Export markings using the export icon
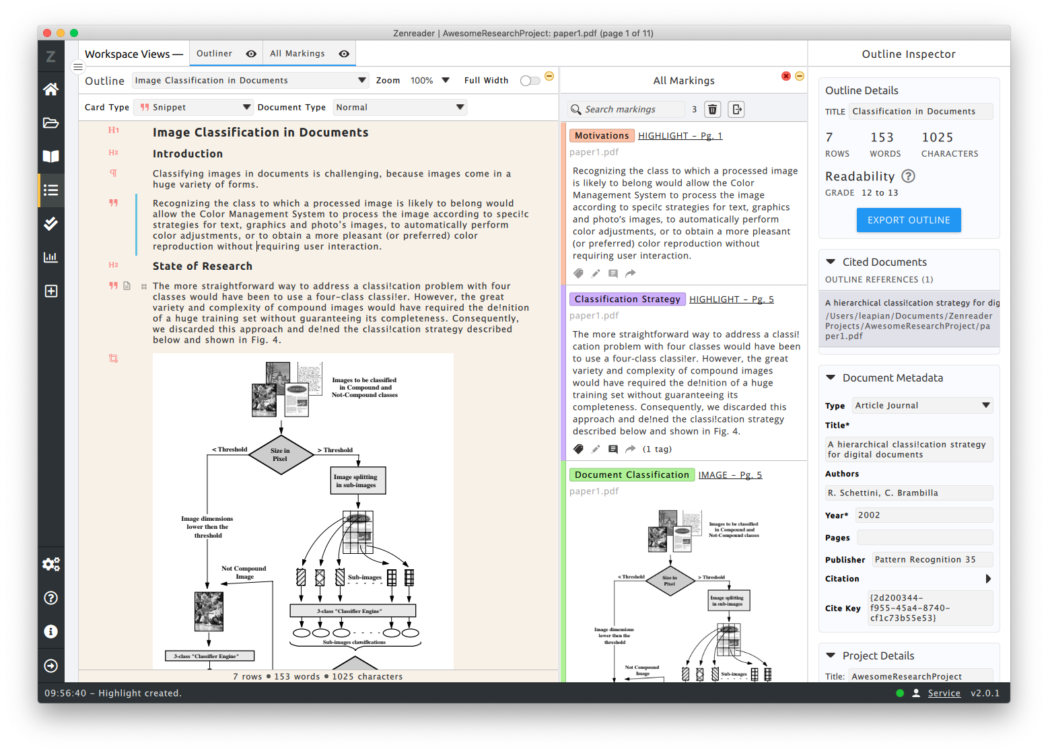 coord(737,109)
